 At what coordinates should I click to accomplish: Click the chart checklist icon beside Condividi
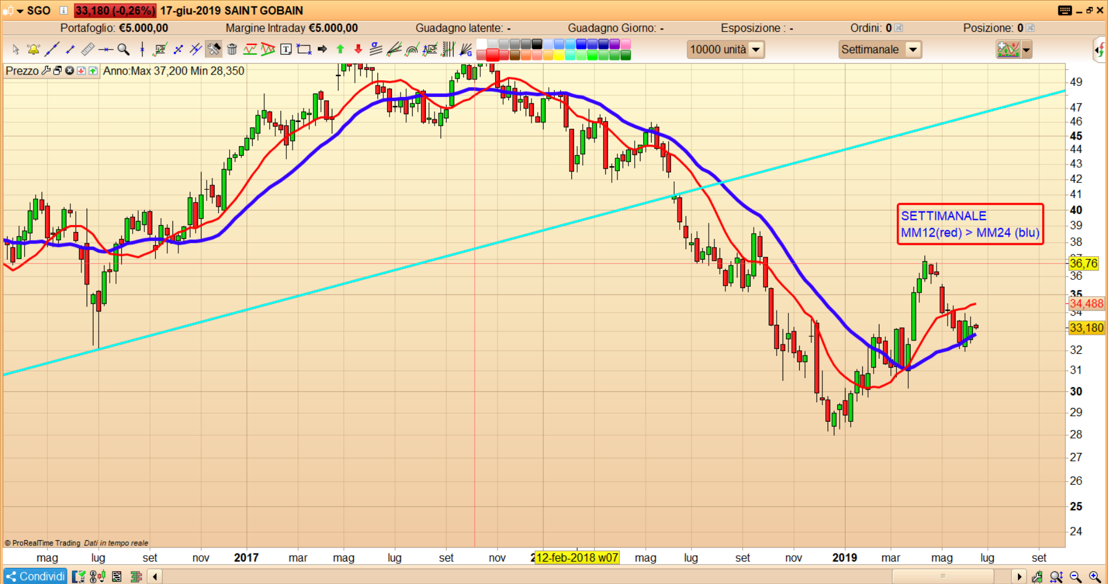79,576
